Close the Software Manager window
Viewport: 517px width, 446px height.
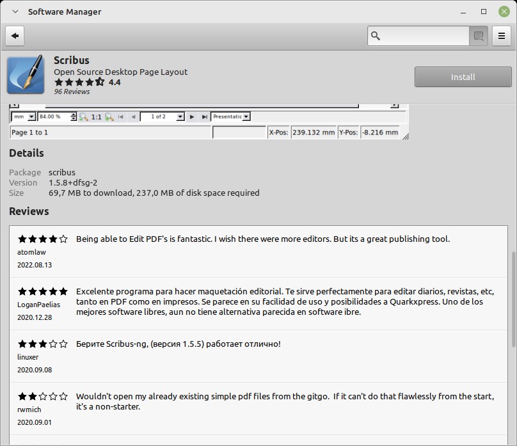click(504, 12)
